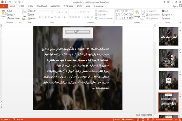Click the Redo icon in title bar

coord(15,2)
